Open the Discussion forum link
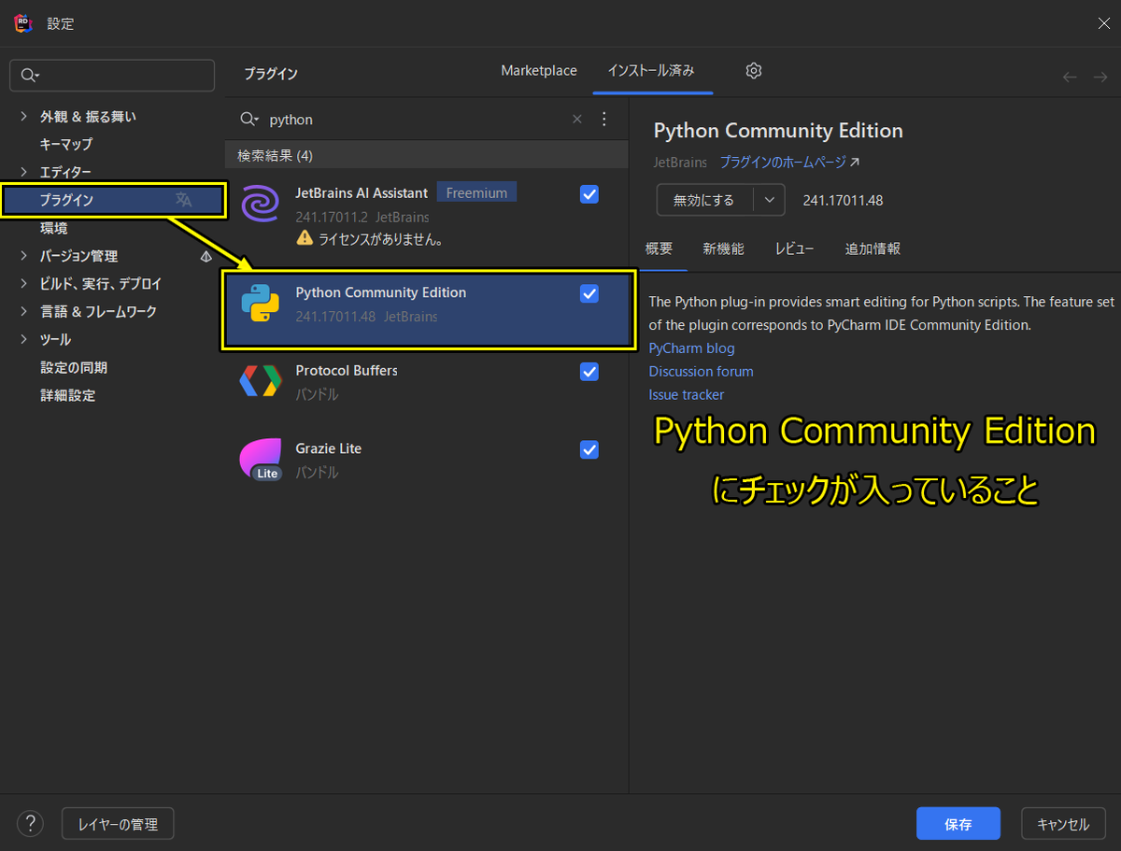Screen dimensions: 1121x851 click(x=701, y=372)
